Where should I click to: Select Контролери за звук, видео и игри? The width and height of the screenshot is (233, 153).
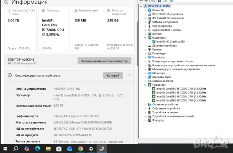(172, 61)
